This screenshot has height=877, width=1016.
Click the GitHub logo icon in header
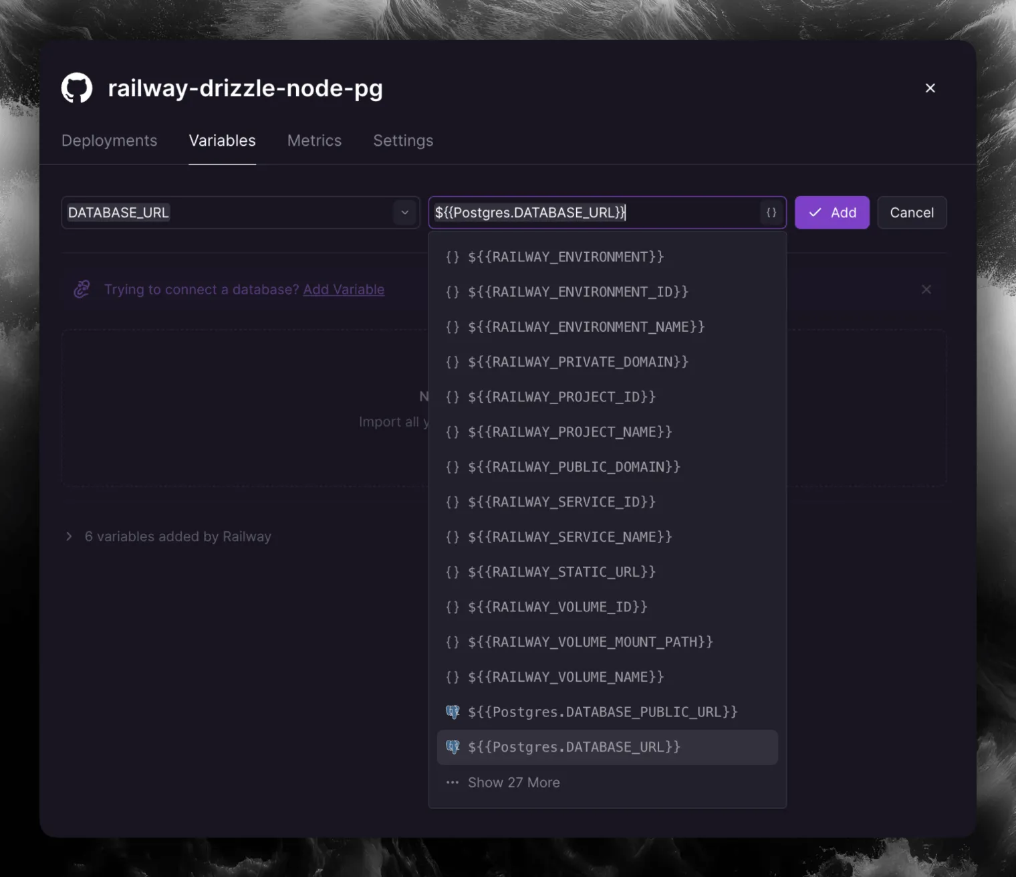pos(77,88)
